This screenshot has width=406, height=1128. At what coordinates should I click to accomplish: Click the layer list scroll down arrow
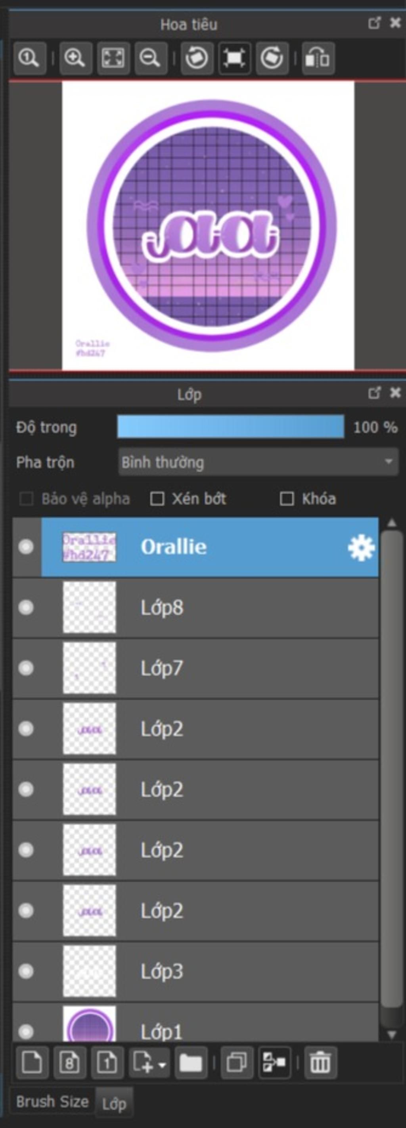click(x=392, y=1034)
